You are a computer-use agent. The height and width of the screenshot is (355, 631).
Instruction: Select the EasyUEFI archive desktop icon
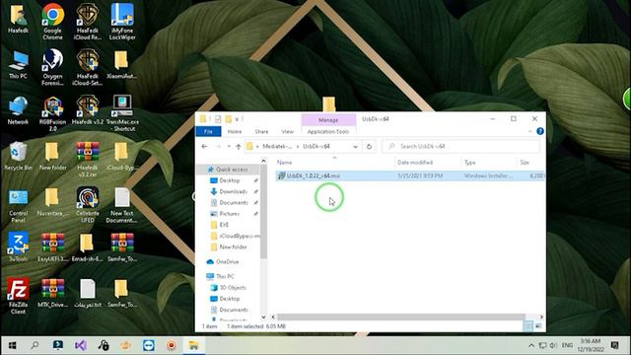52,248
